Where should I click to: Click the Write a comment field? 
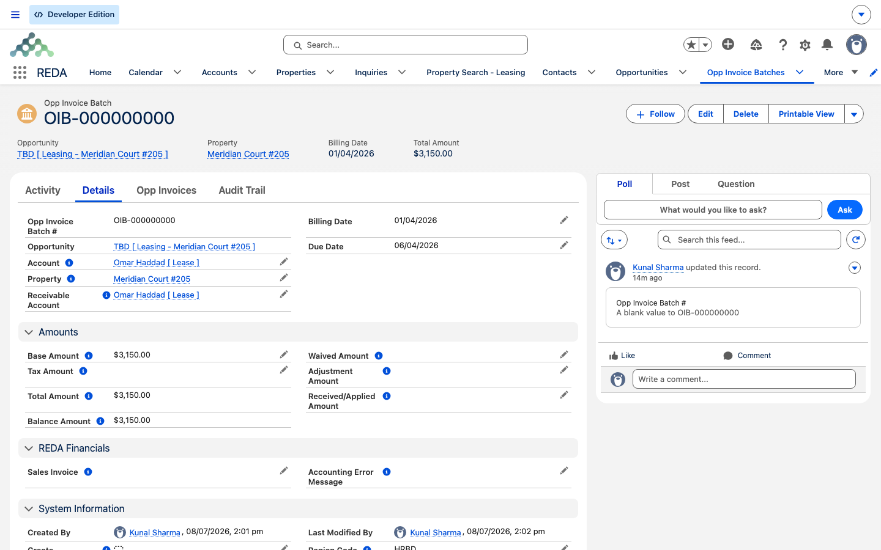[744, 379]
